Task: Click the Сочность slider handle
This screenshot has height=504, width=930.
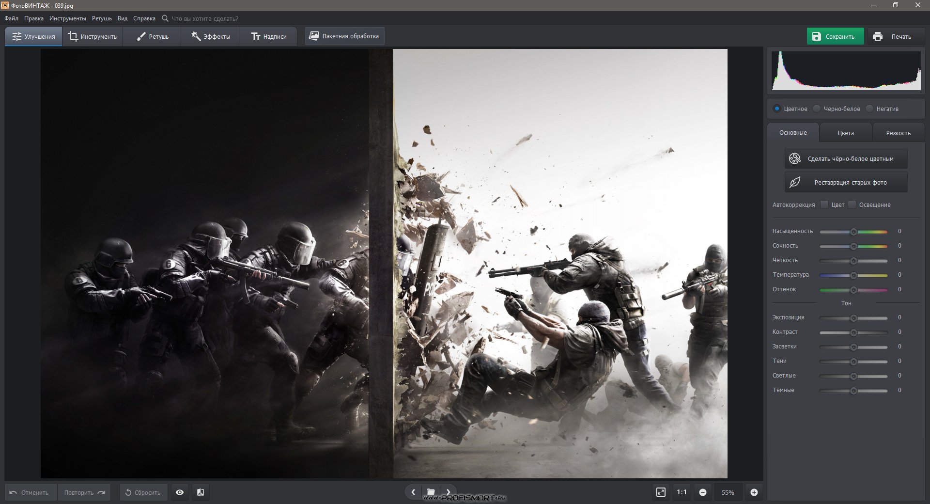Action: click(x=853, y=246)
